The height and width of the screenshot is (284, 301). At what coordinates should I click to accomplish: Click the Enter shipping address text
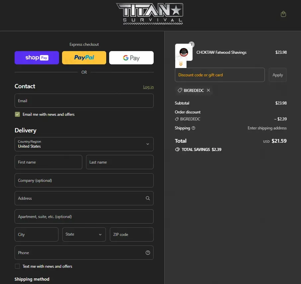[x=267, y=128]
